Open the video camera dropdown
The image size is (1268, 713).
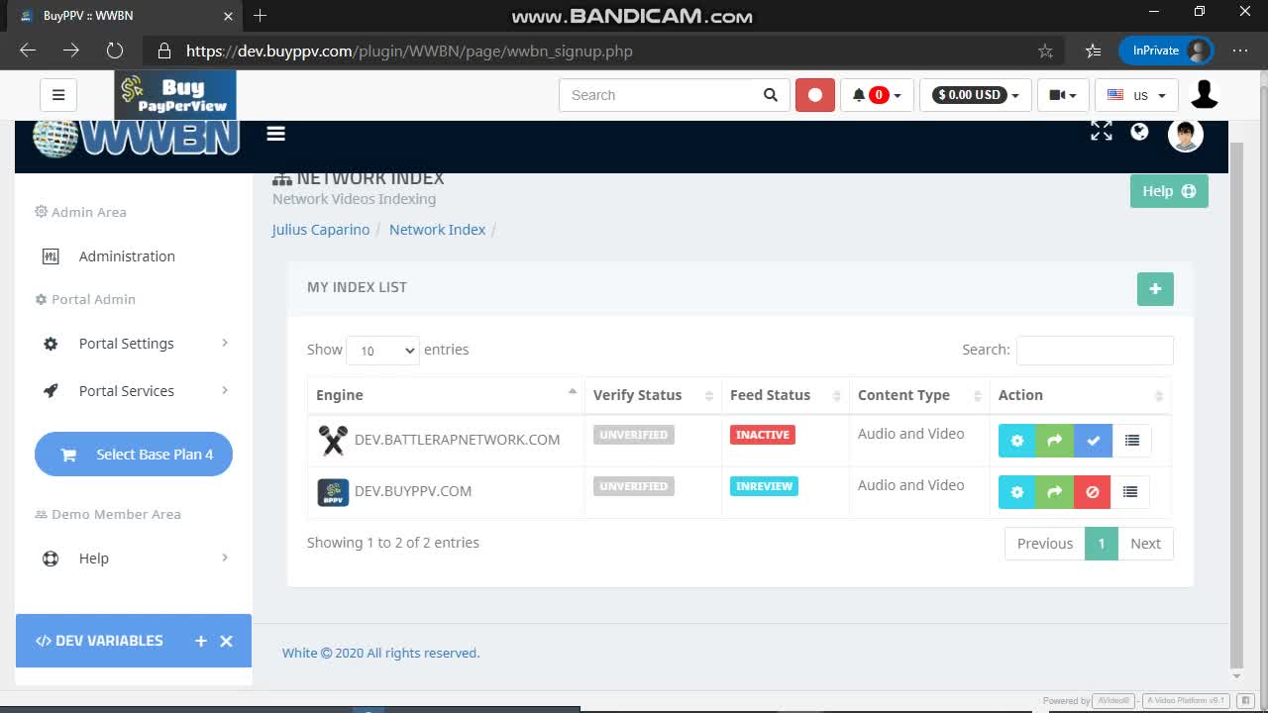(x=1063, y=95)
